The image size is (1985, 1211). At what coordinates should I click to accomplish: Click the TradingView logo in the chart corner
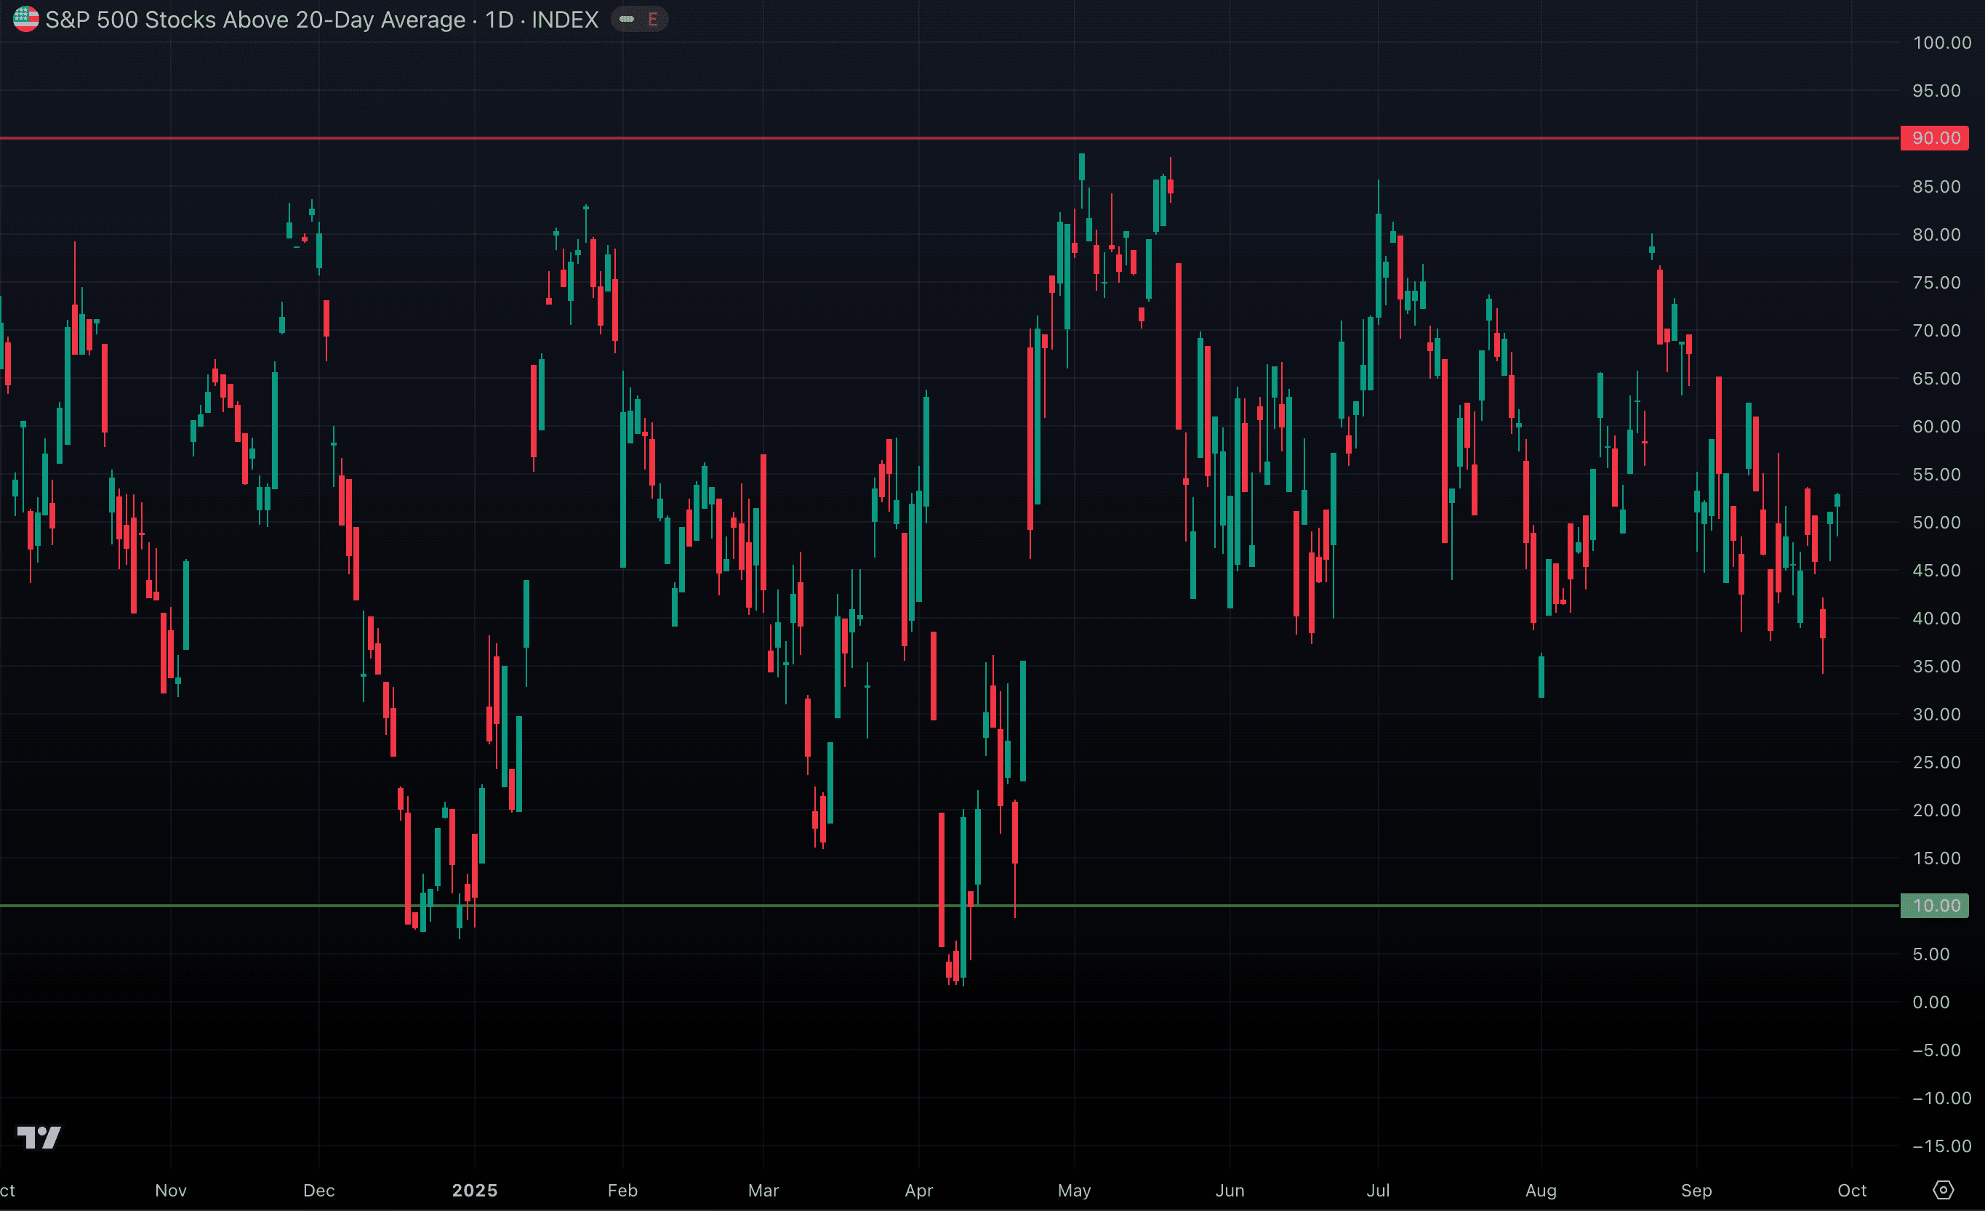[x=39, y=1137]
